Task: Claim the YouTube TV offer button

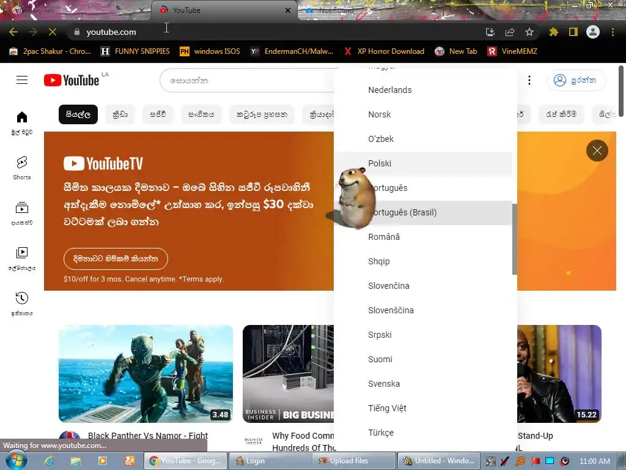Action: click(x=116, y=259)
